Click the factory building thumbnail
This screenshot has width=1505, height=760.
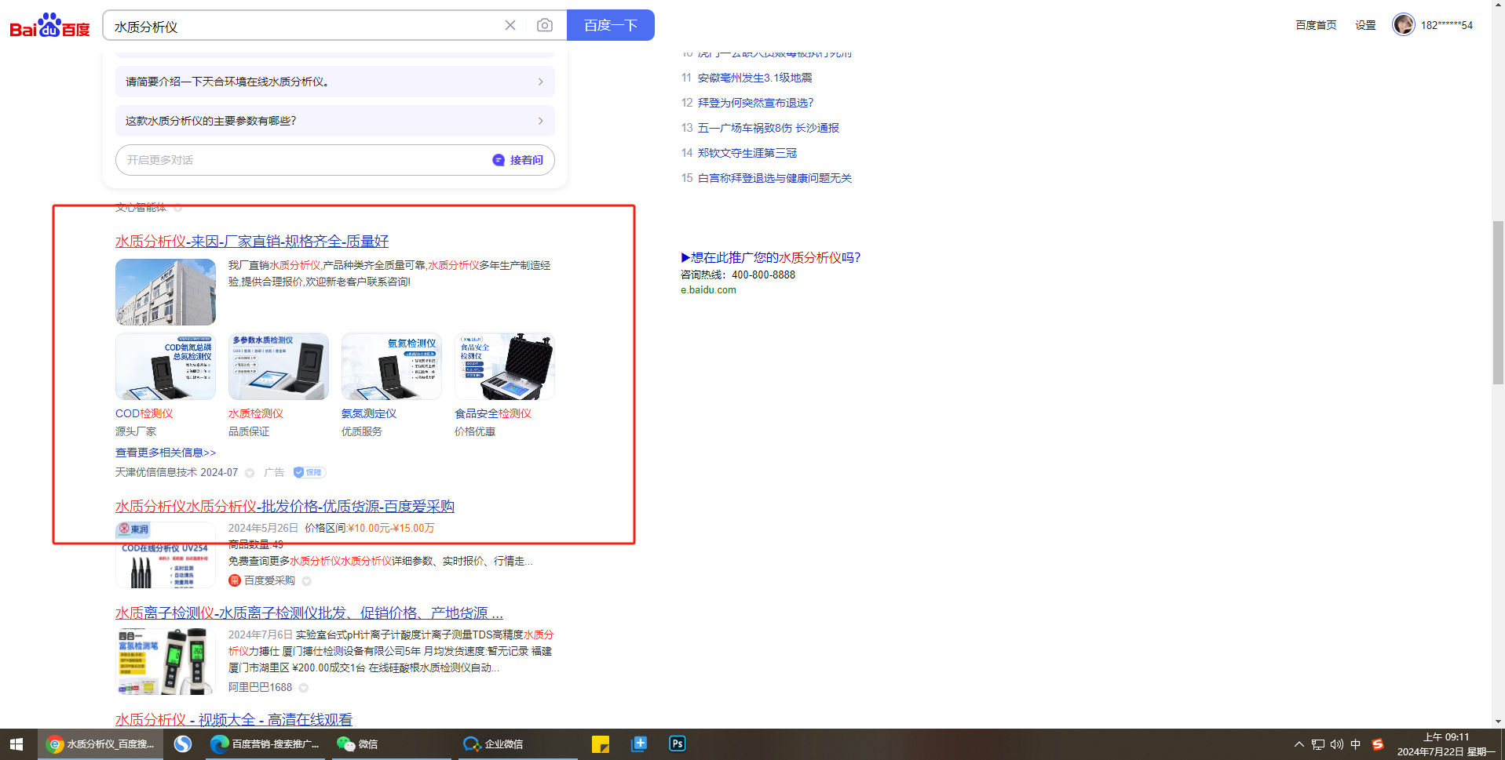pos(166,292)
